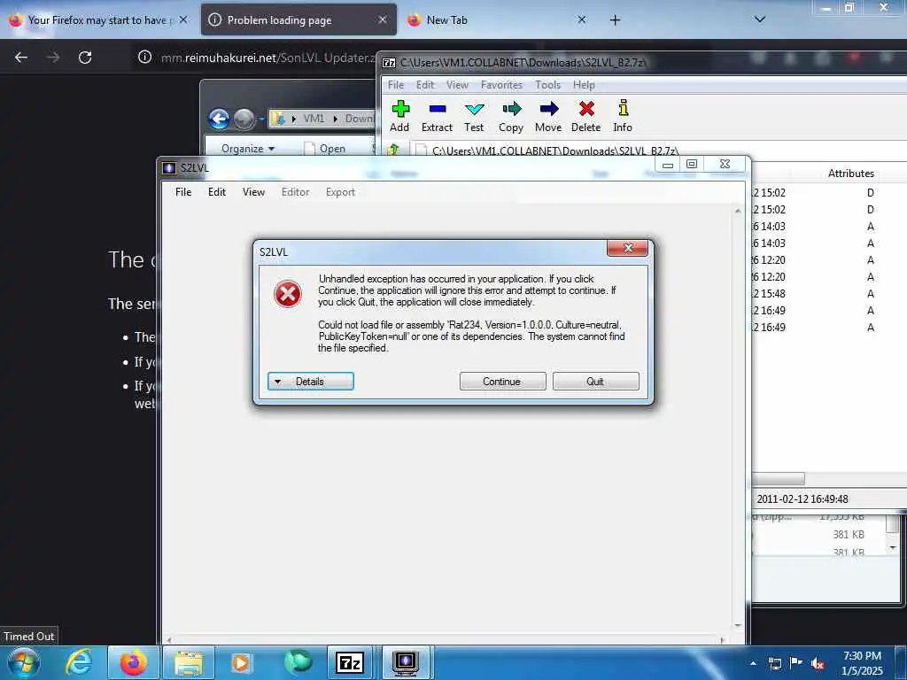
Task: Click the S2LVL vertical scrollbar down arrow
Action: 738,625
